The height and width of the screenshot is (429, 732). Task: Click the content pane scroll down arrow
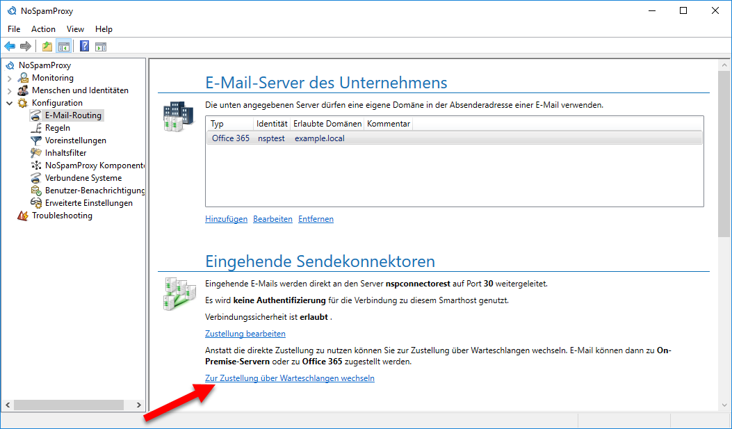click(724, 405)
